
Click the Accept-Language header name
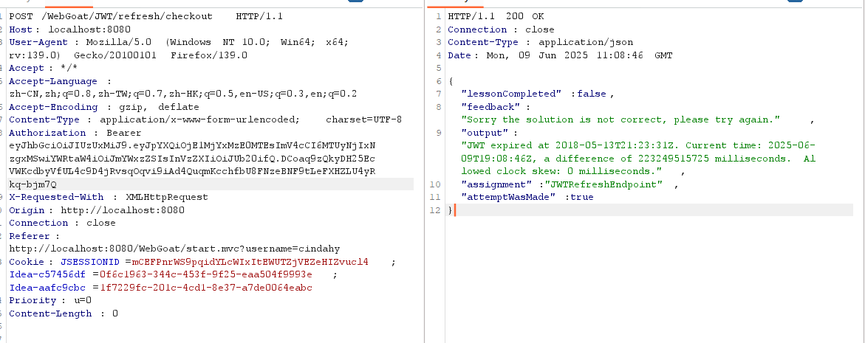coord(52,81)
